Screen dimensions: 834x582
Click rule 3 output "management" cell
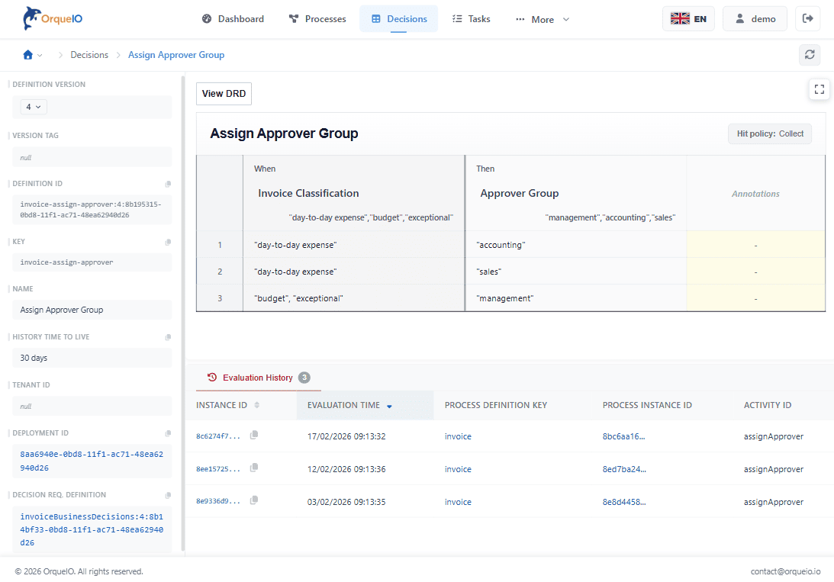[576, 298]
